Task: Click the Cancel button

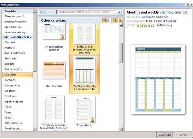Action: point(183,135)
